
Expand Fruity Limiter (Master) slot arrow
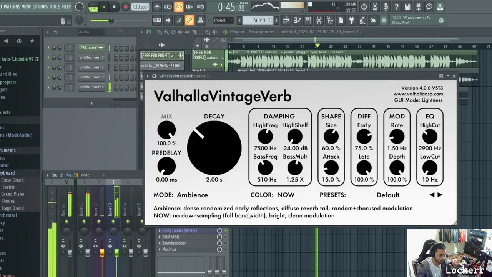click(160, 230)
